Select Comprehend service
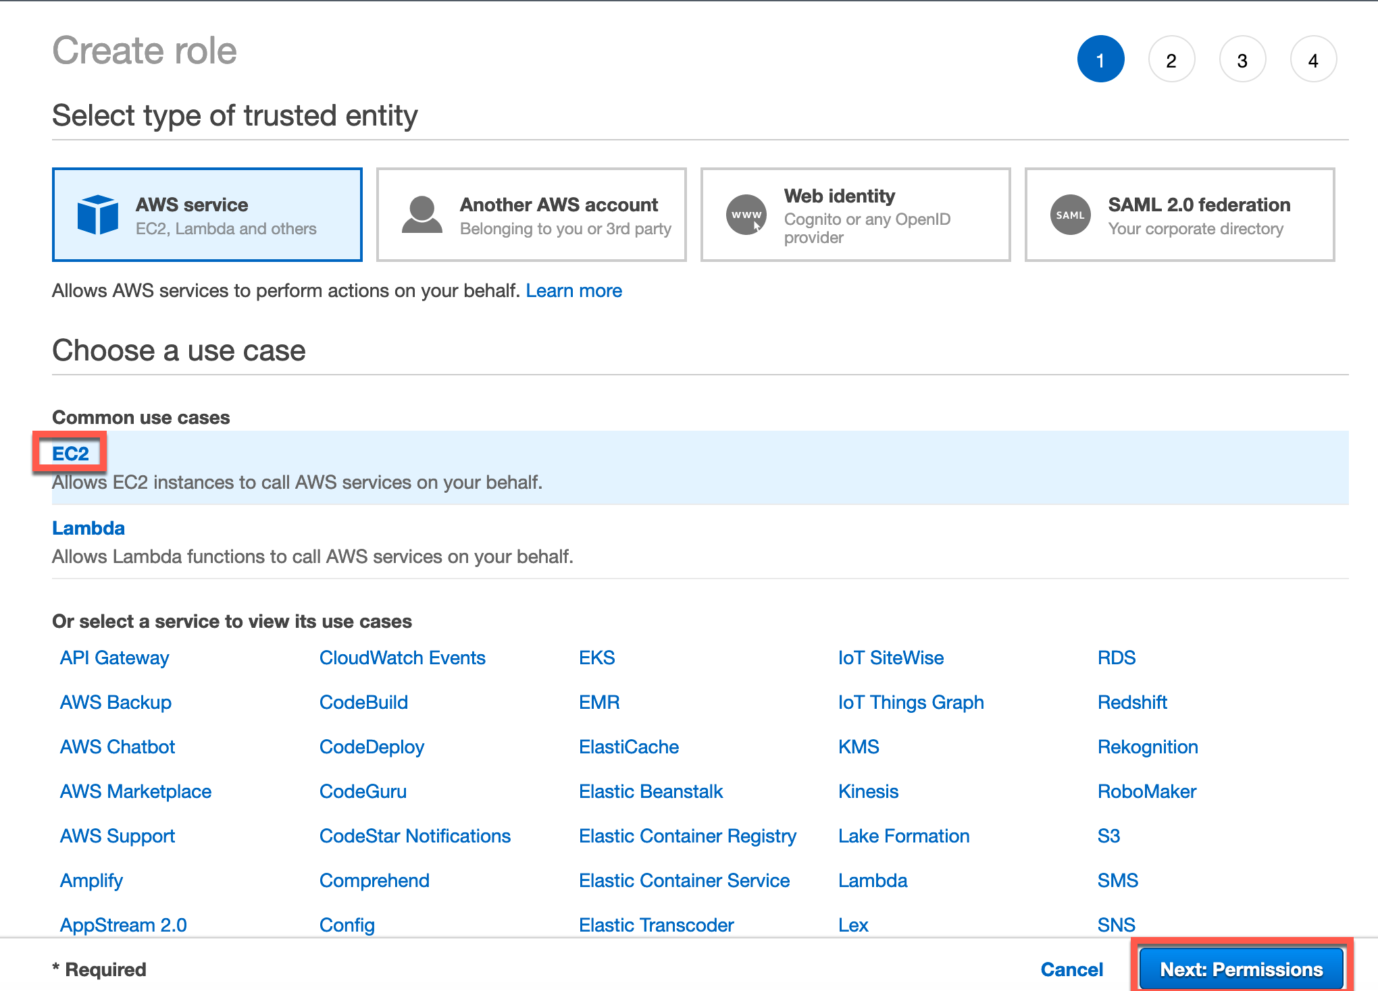The image size is (1378, 991). (x=375, y=880)
